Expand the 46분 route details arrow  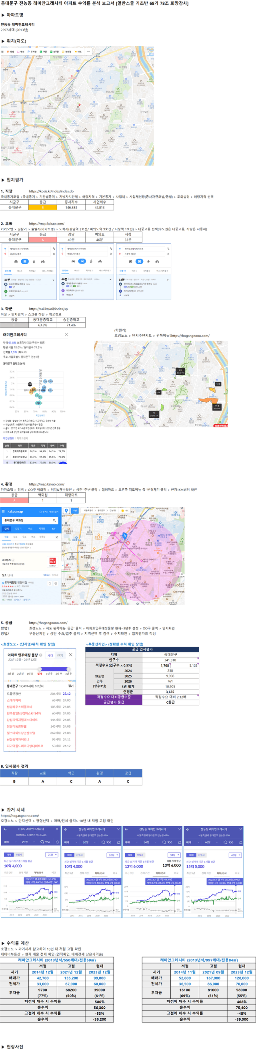coord(111,279)
